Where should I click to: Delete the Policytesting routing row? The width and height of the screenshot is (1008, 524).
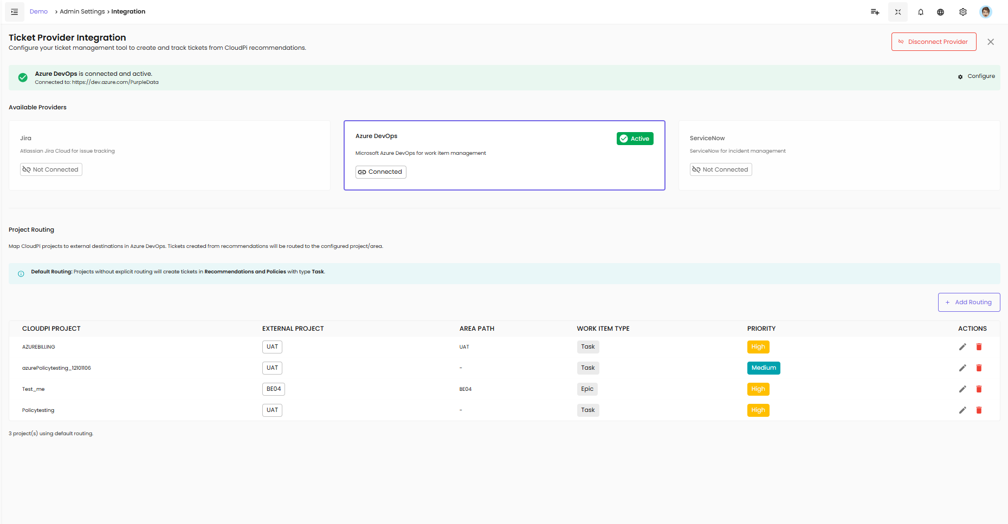pos(979,410)
